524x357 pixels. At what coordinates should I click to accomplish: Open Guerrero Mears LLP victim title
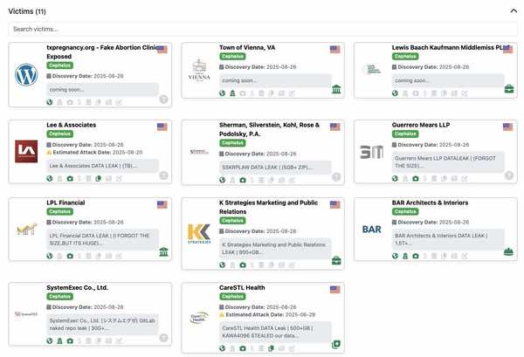421,125
